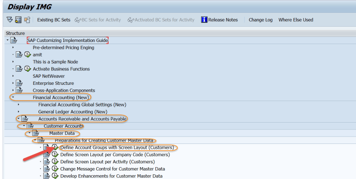Select Cross-Application Components row
The height and width of the screenshot is (179, 356).
(64, 90)
